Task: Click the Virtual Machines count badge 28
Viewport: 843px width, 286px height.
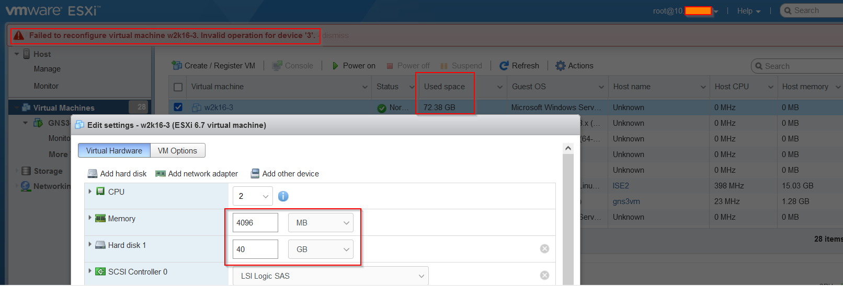Action: (x=139, y=107)
